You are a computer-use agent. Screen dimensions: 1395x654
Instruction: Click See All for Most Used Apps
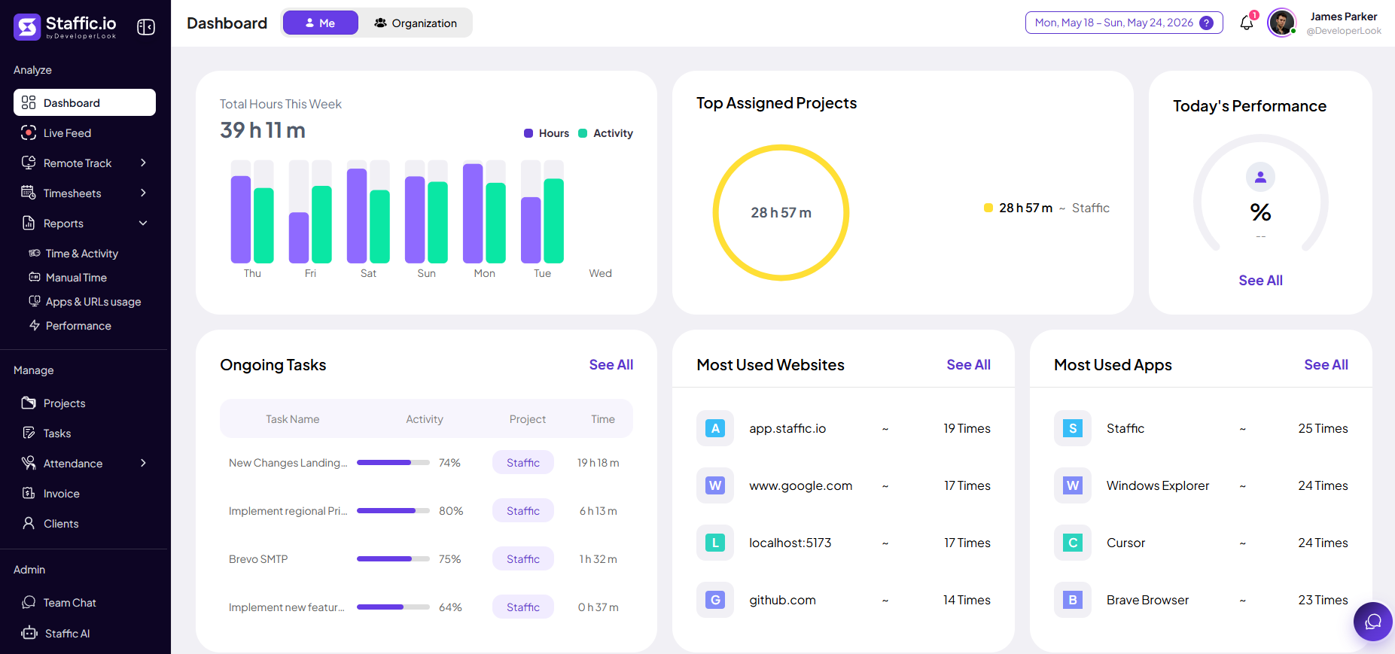point(1326,364)
